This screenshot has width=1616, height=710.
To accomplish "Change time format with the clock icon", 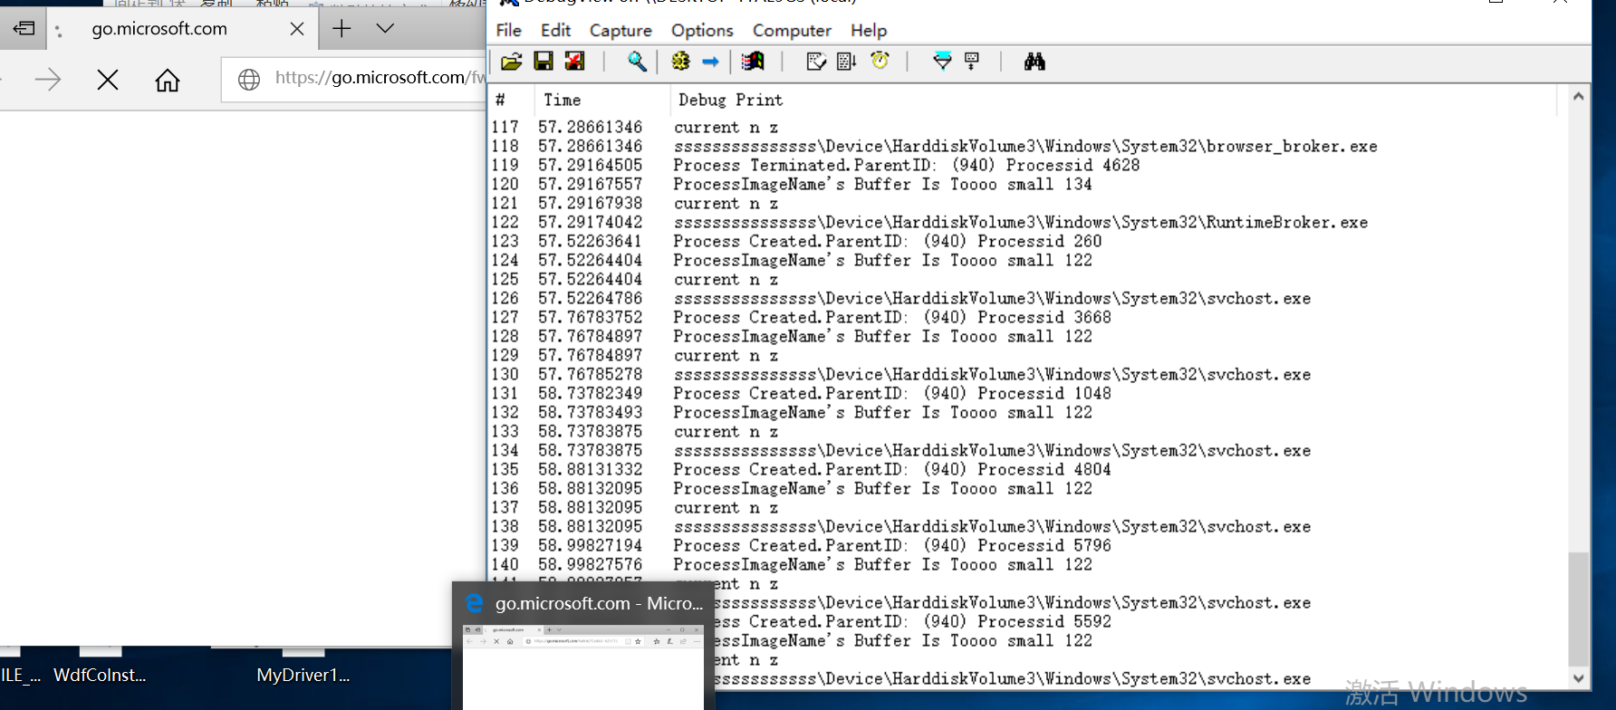I will click(x=880, y=61).
